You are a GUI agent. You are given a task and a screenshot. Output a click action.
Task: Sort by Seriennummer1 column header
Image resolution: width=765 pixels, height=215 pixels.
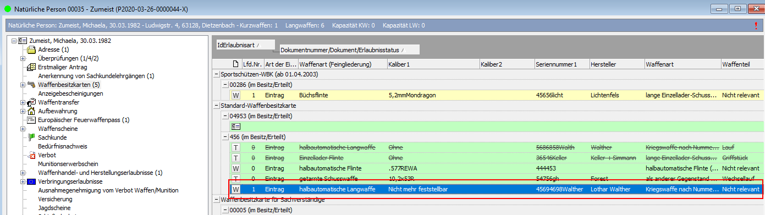coord(562,64)
